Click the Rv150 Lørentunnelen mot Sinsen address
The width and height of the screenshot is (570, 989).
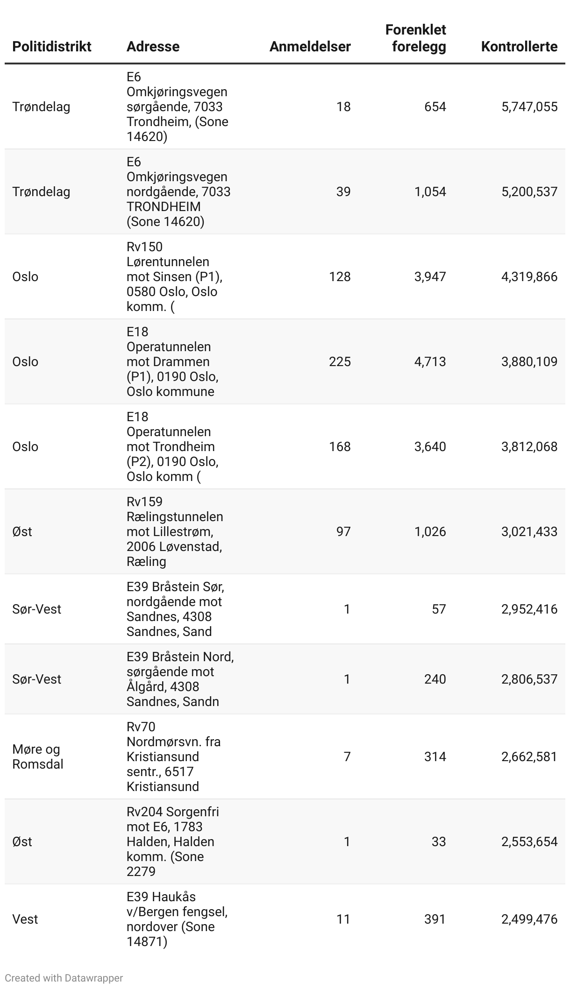point(174,277)
